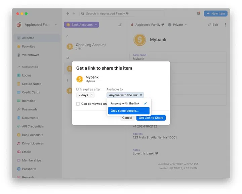The image size is (242, 194).
Task: Click the API Credentials code icon
Action: pos(19,126)
